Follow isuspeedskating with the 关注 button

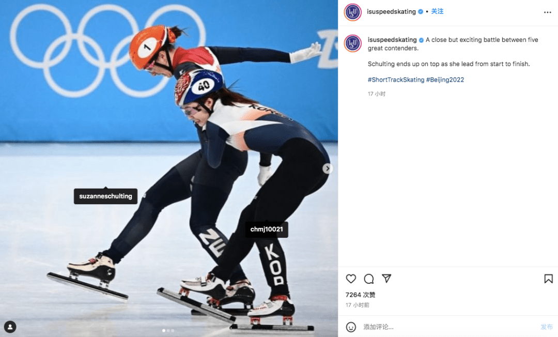437,11
